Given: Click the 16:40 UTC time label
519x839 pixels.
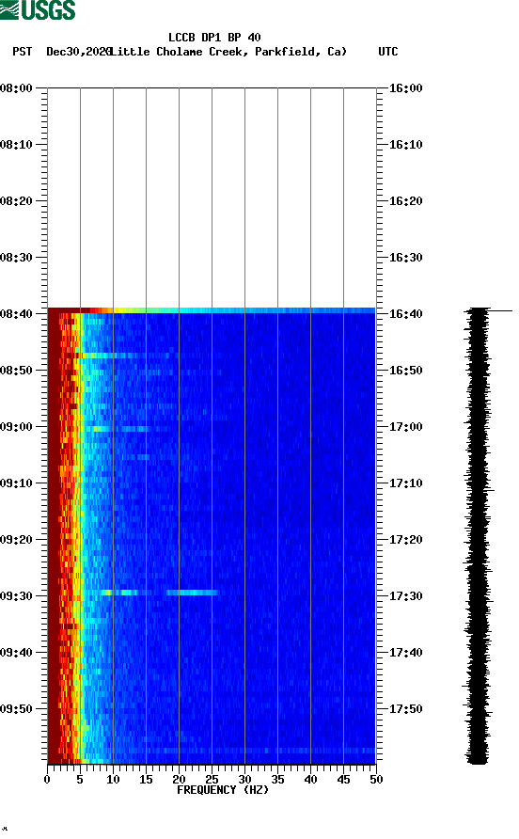Looking at the screenshot, I should coord(405,313).
